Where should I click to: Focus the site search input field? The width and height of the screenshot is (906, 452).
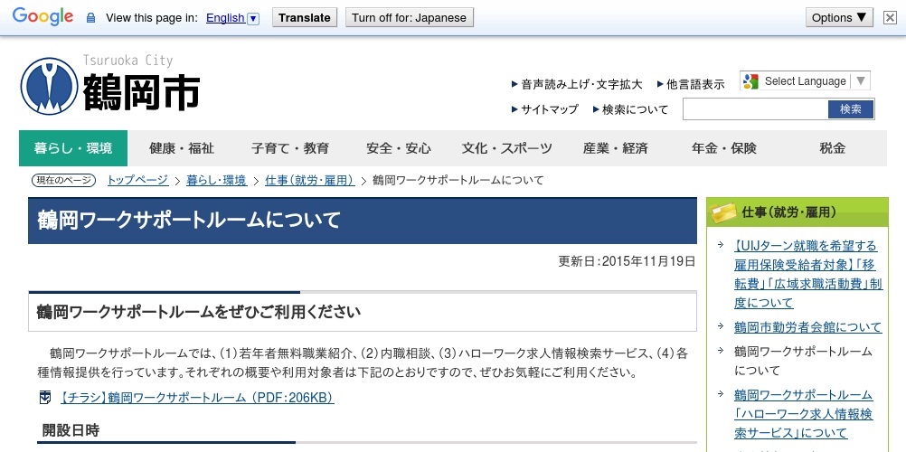click(755, 109)
